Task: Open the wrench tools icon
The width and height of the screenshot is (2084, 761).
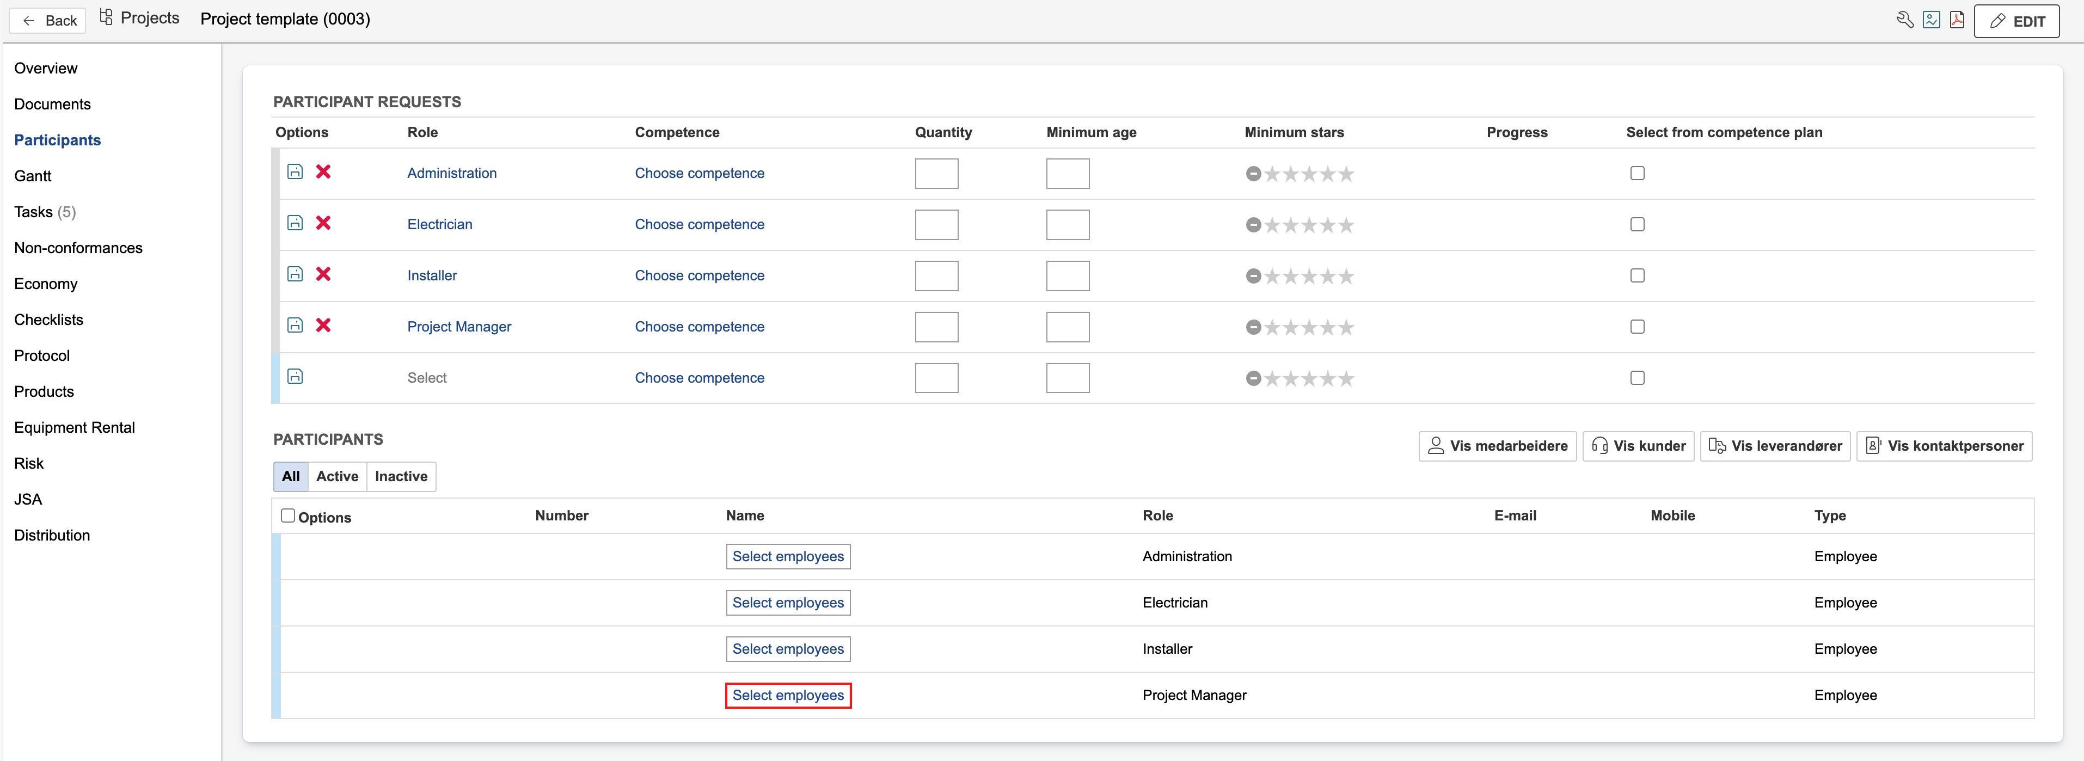Action: pyautogui.click(x=1904, y=20)
